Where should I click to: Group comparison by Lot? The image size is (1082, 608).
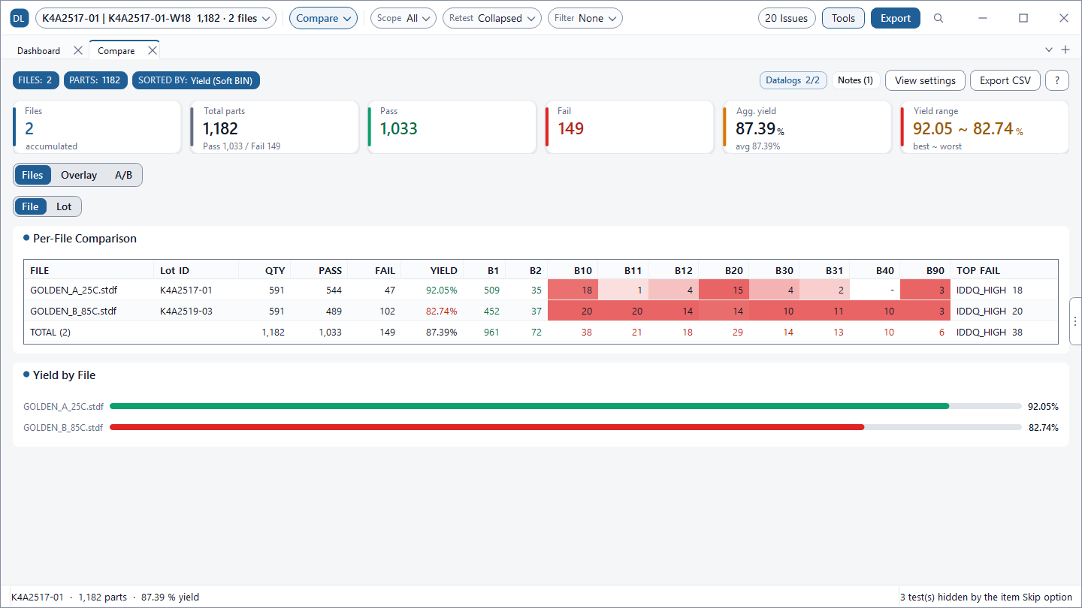coord(64,206)
